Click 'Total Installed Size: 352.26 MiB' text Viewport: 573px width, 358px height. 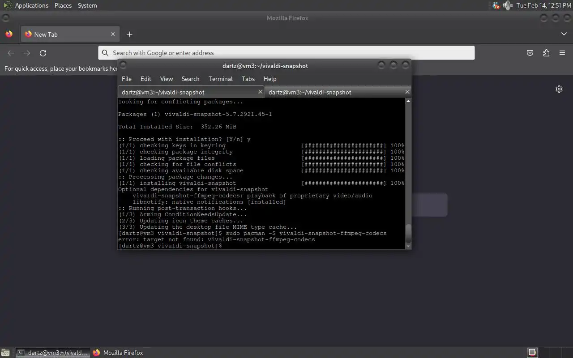[x=177, y=127]
